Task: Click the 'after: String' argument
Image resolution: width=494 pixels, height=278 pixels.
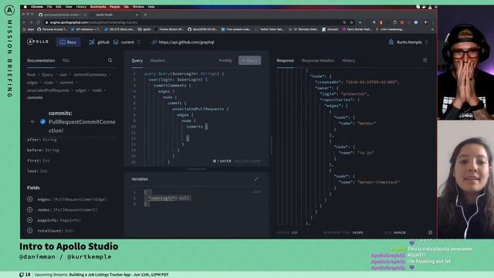Action: click(42, 140)
